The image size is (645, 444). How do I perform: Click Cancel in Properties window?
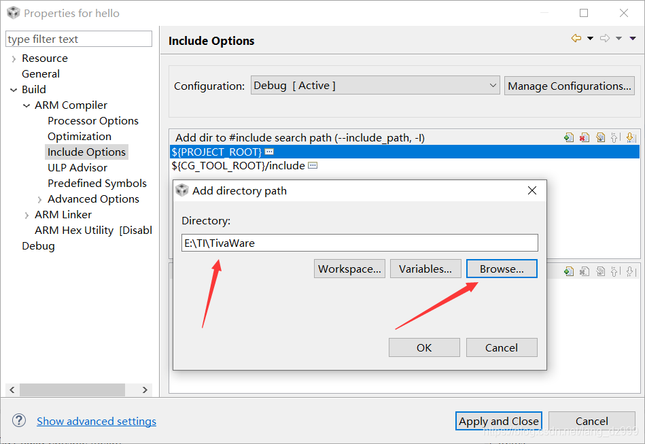point(591,421)
